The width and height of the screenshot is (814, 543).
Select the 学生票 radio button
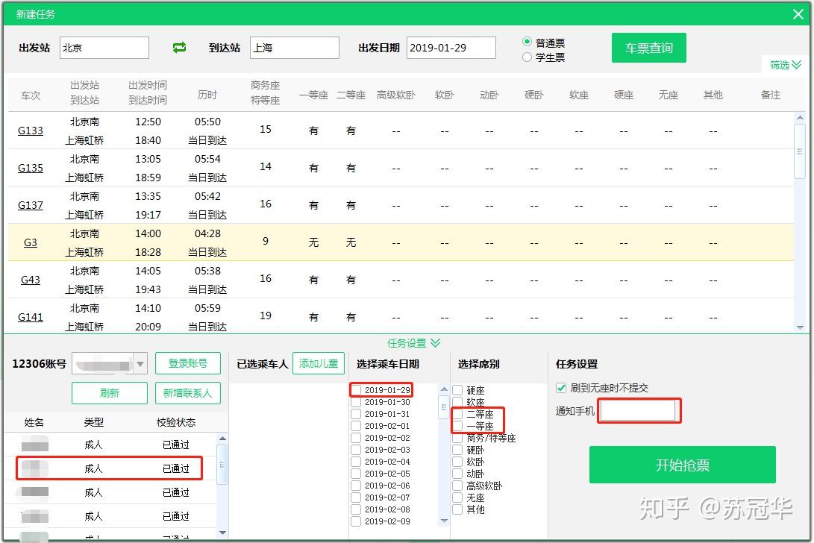(527, 57)
